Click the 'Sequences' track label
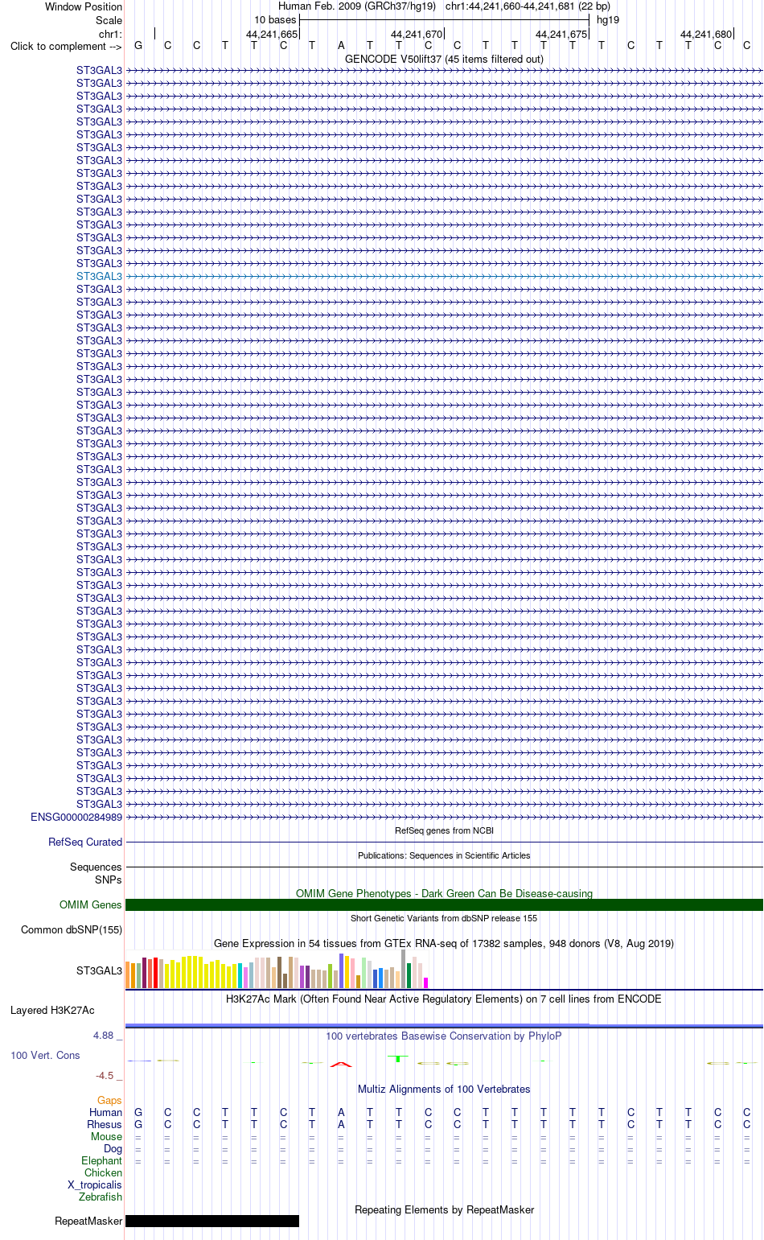 pos(96,867)
